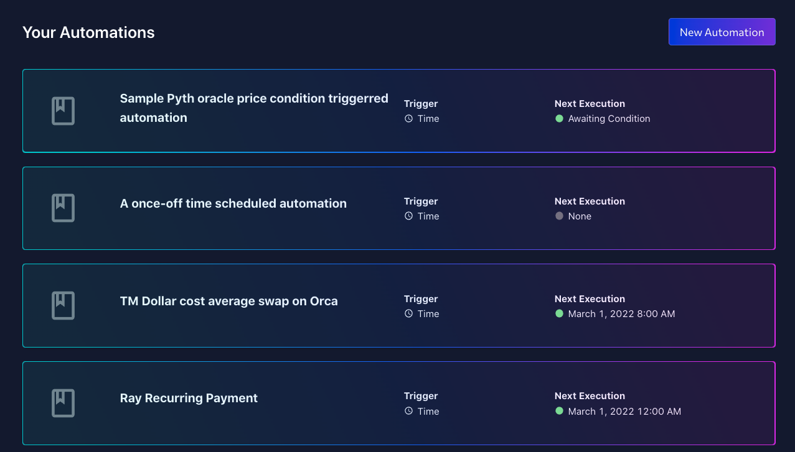The height and width of the screenshot is (452, 795).
Task: Click clock icon in Ray Recurring Payment trigger
Action: click(408, 412)
